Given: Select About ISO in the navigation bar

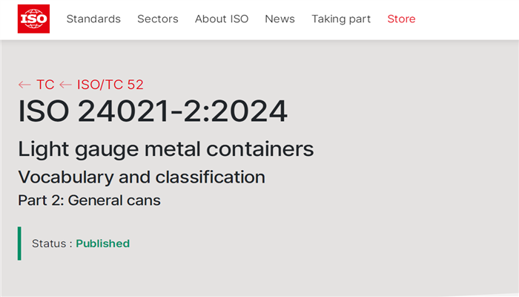Looking at the screenshot, I should pos(222,19).
